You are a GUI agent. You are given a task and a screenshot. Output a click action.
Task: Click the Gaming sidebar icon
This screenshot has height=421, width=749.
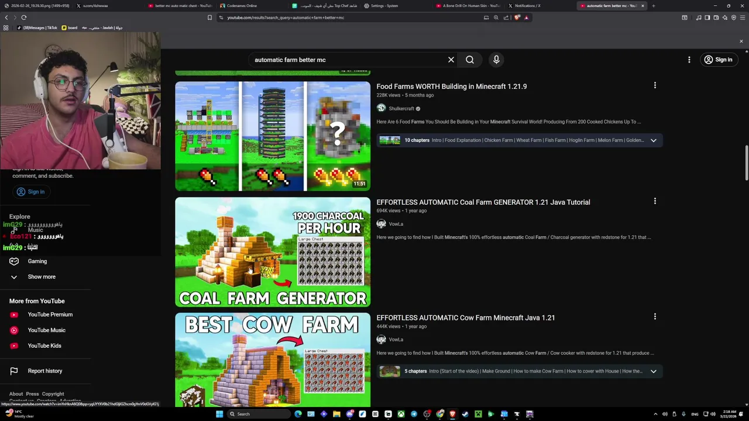pyautogui.click(x=14, y=261)
